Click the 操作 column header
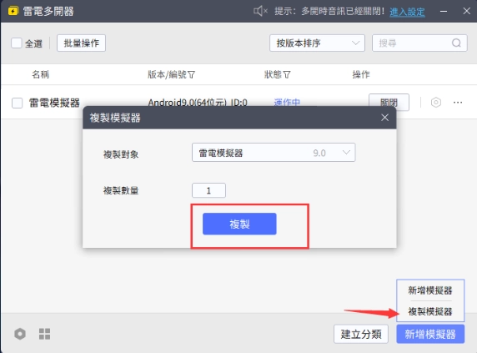Screen dimensions: 477x353 pos(361,74)
